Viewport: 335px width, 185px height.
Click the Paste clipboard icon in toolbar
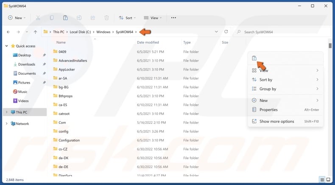pos(65,18)
